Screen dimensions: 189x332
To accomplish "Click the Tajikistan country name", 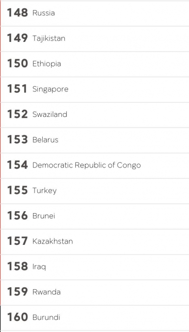I will click(49, 38).
